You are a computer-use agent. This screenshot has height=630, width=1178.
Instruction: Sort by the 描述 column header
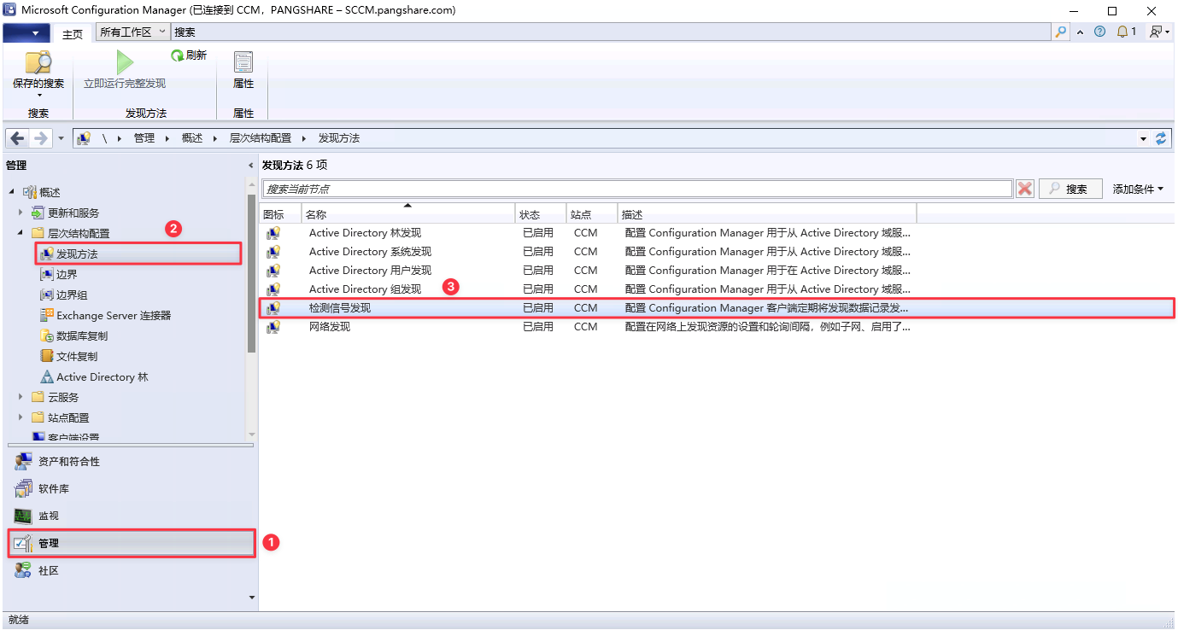click(766, 213)
